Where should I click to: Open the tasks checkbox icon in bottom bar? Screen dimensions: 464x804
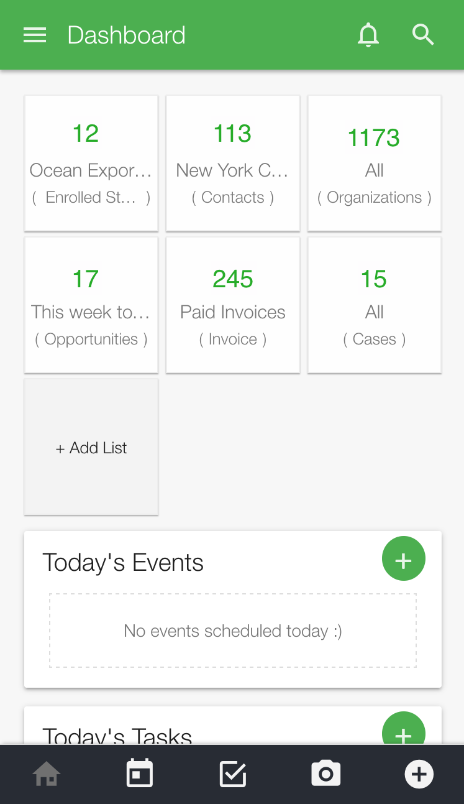point(233,774)
